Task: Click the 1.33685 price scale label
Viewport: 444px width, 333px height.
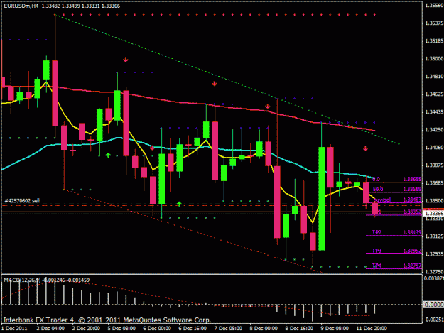Action: [x=434, y=183]
